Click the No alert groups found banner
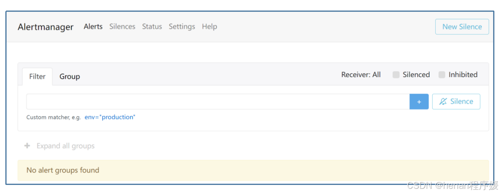Screen dimensions: 500x194 [253, 170]
